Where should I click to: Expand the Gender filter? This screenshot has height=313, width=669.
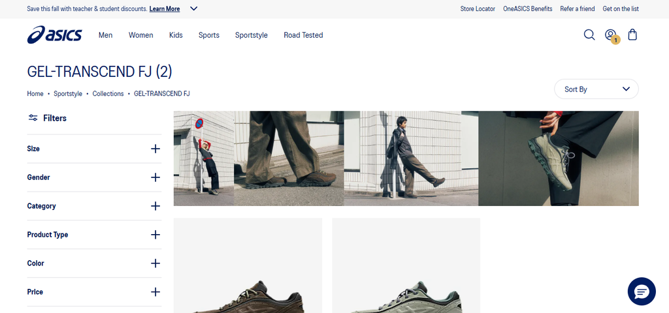(94, 177)
